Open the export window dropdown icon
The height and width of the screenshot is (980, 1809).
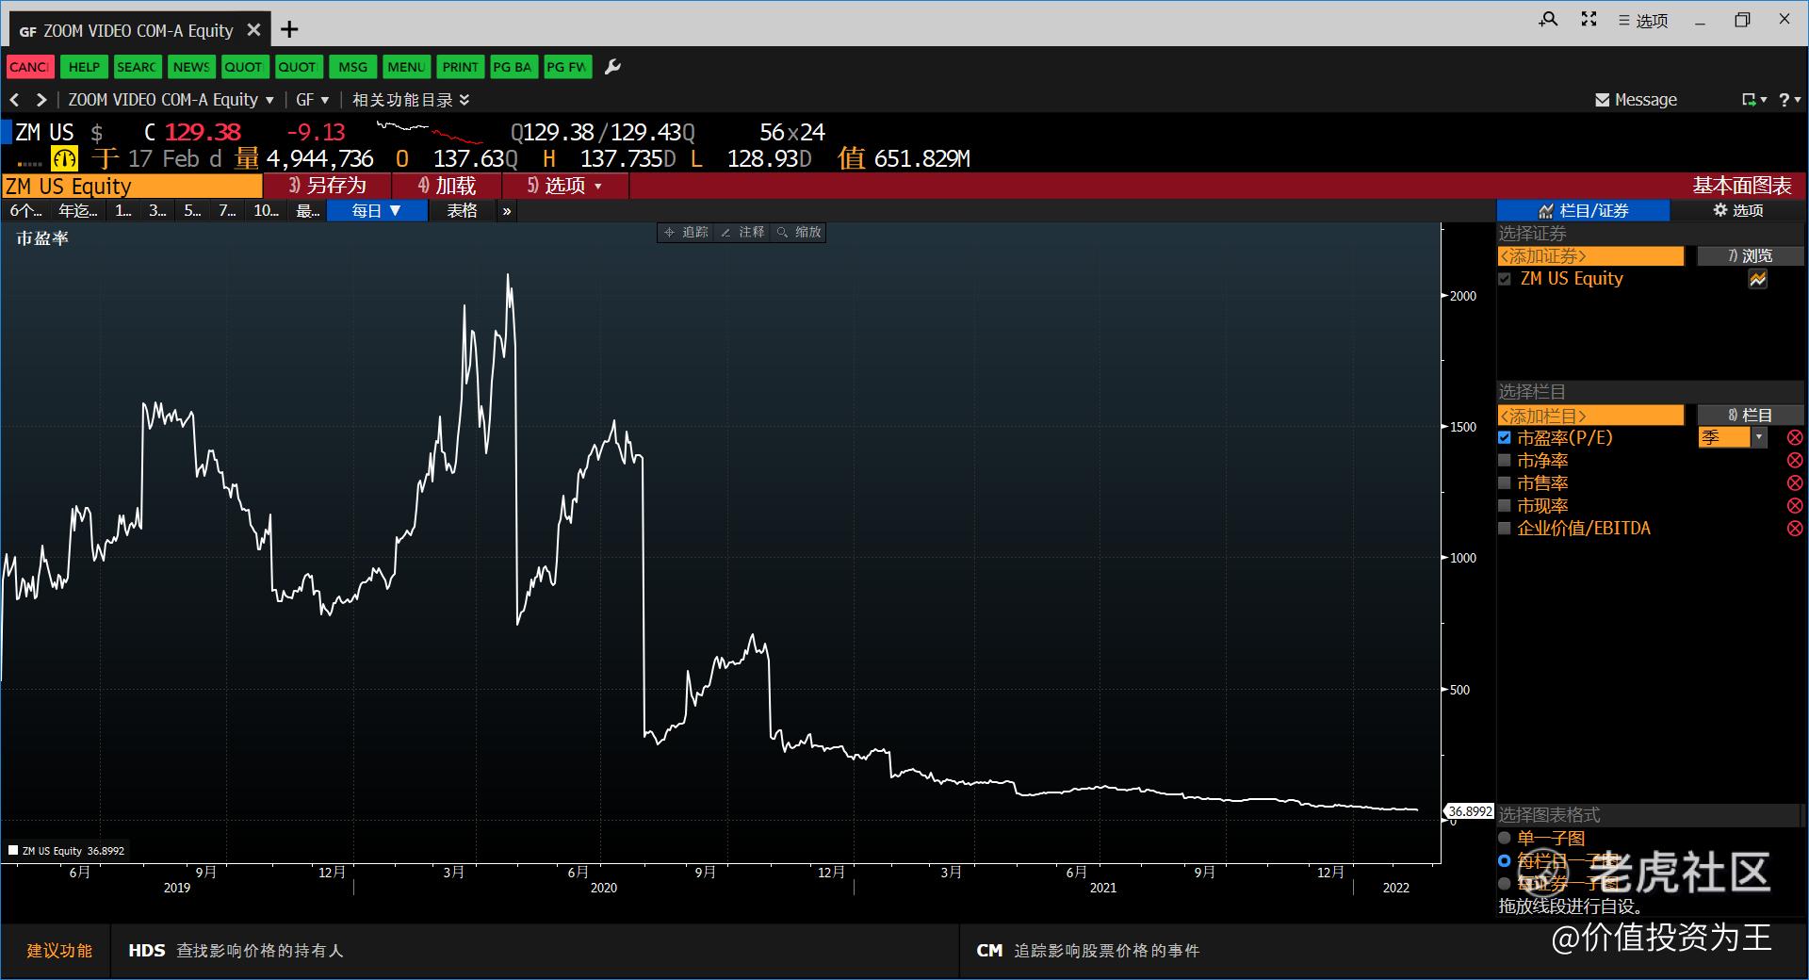(1753, 100)
